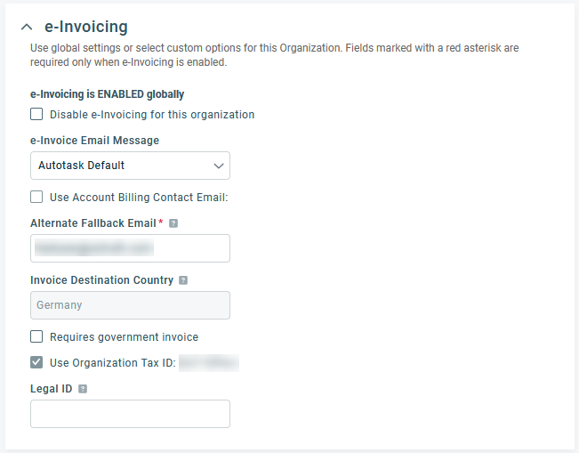Viewport: 579px width, 453px height.
Task: Click the arrow in Autotask Default dropdown
Action: pos(218,166)
